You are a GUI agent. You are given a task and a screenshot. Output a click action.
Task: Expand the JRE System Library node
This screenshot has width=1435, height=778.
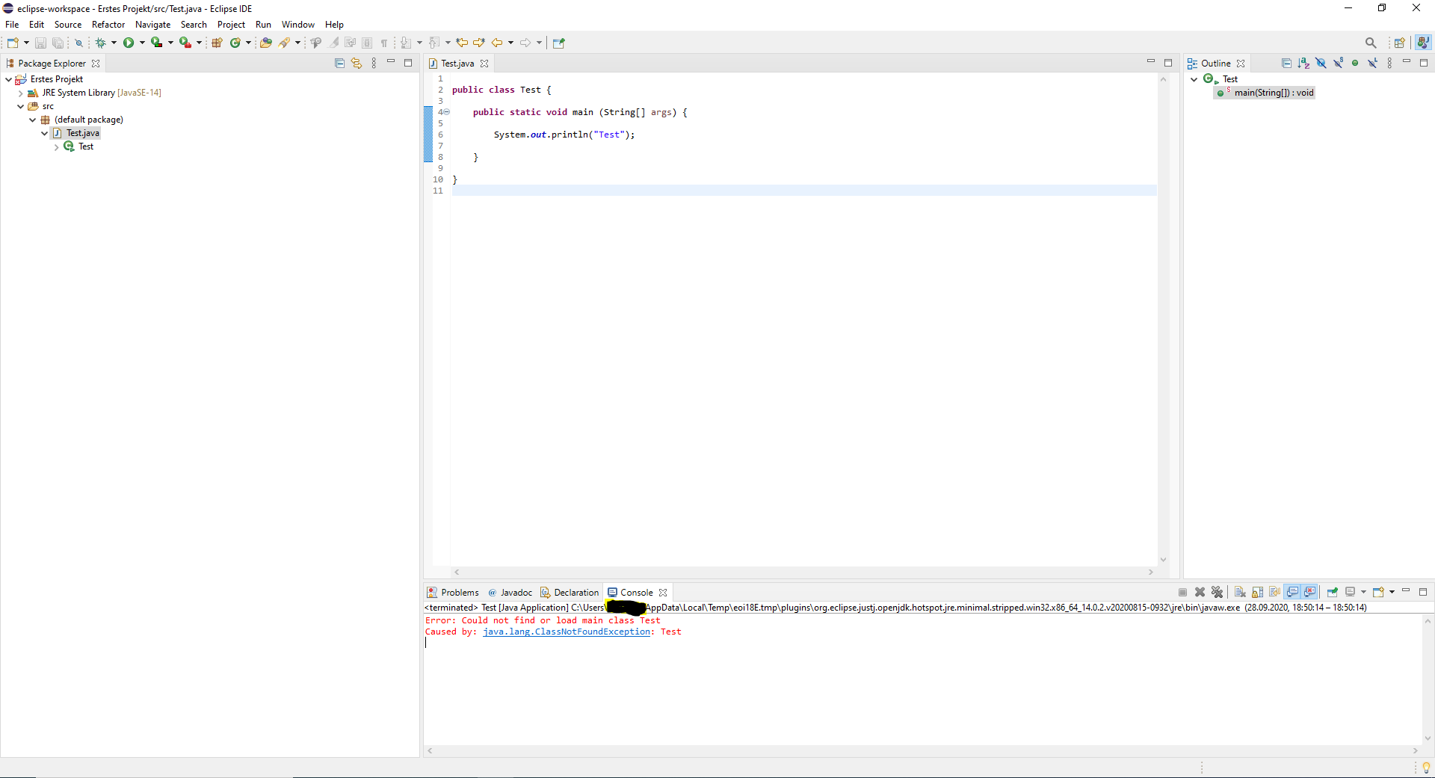[x=20, y=93]
